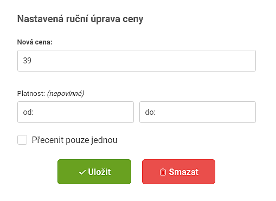Click the 'Smazat' text on the red button
The image size is (276, 201).
184,172
